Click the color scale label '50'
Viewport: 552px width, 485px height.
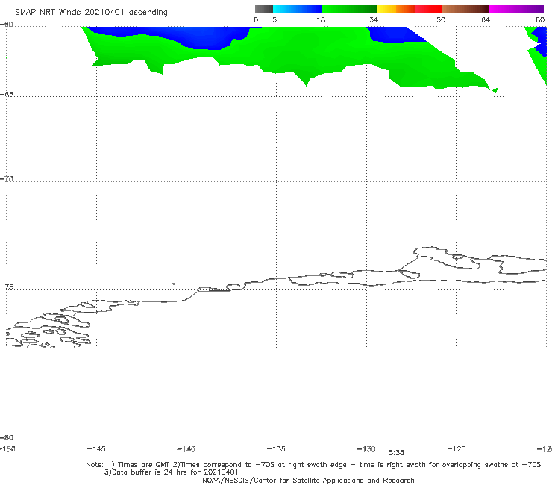pos(441,19)
